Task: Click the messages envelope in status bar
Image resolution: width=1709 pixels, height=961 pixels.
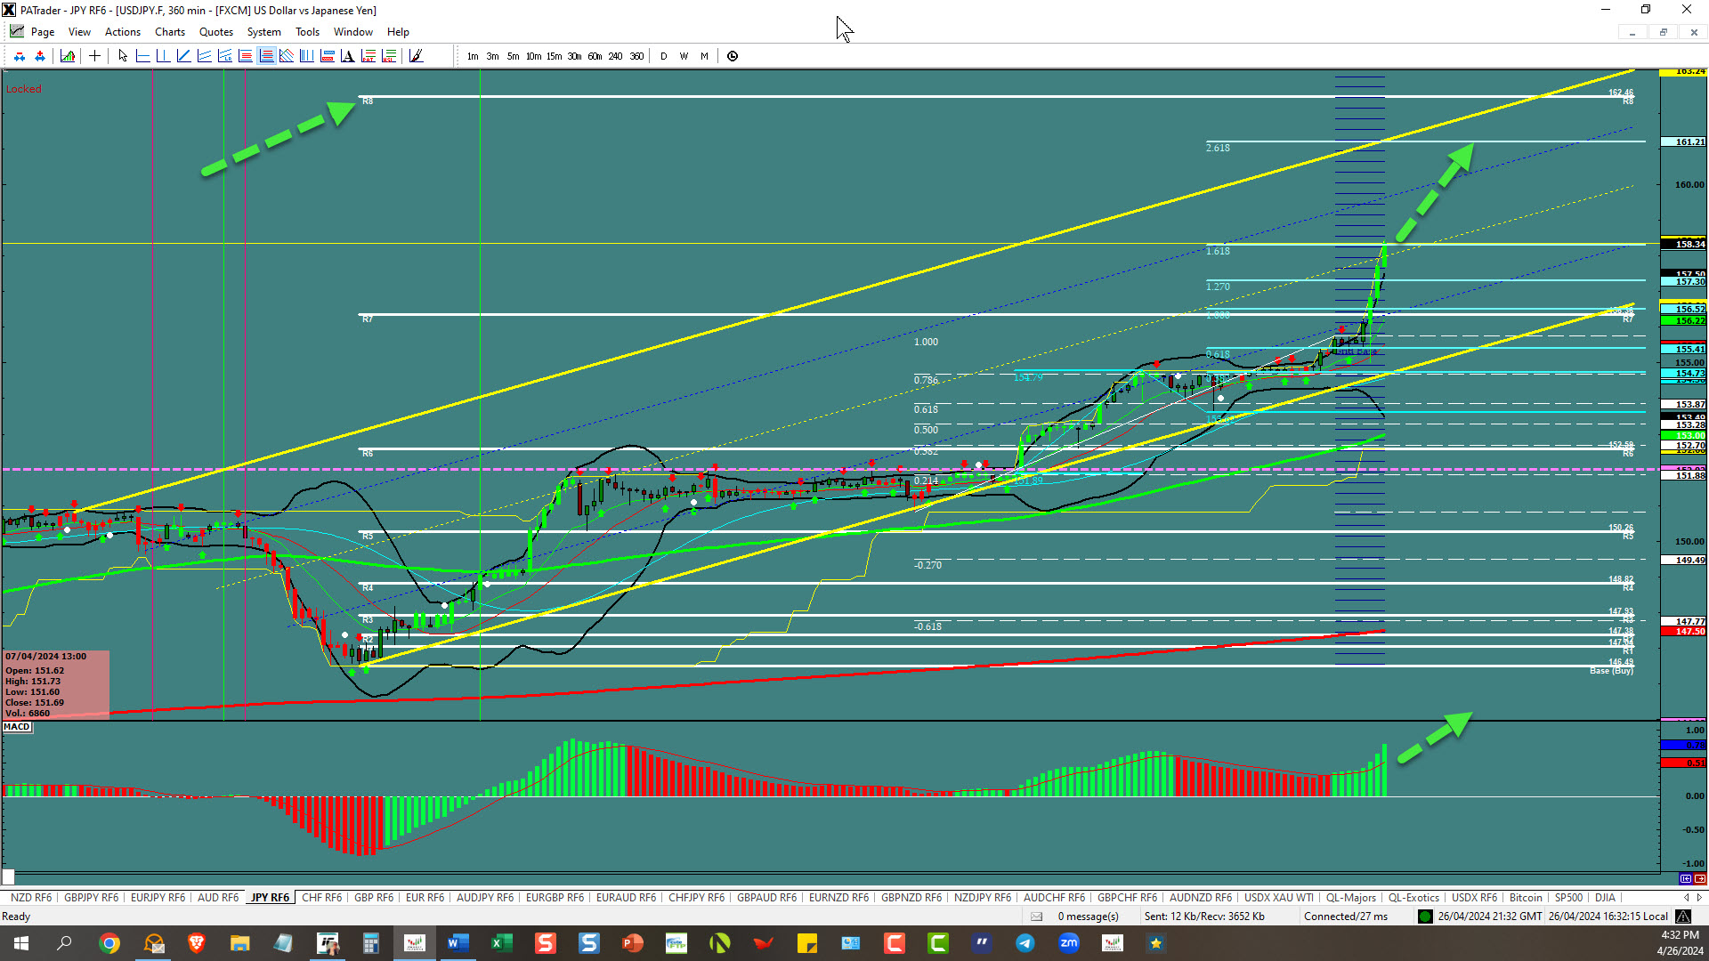Action: click(x=1037, y=917)
